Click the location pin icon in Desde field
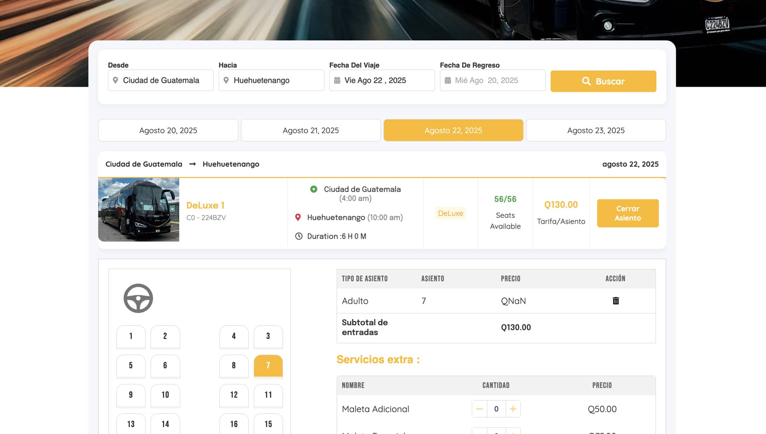766x434 pixels. tap(115, 80)
